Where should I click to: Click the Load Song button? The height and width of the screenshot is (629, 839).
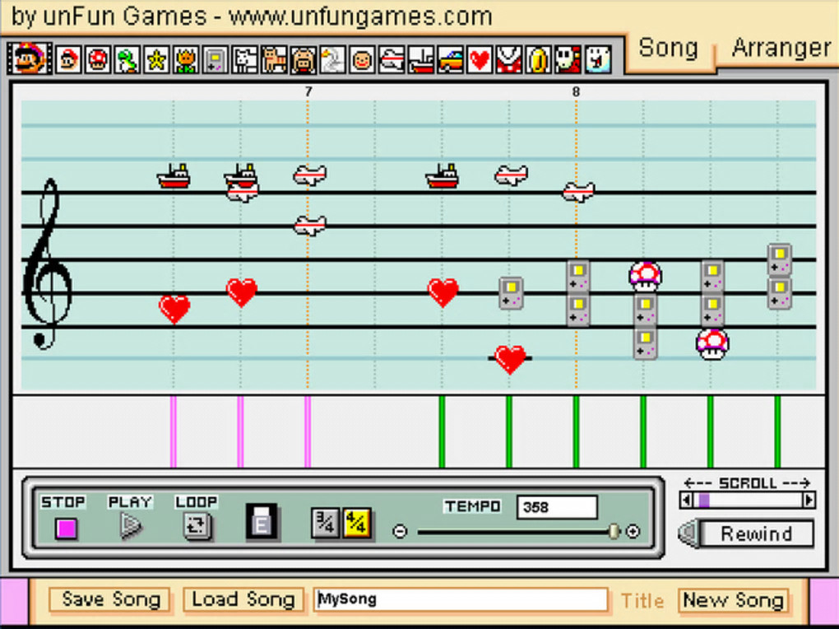pyautogui.click(x=243, y=599)
